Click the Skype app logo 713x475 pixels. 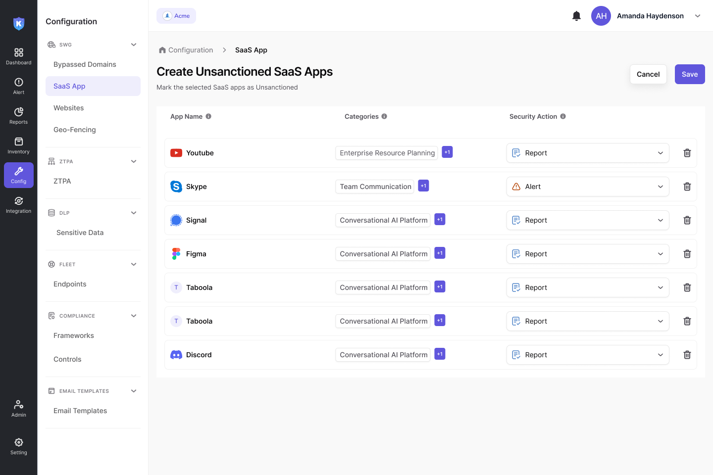tap(176, 187)
